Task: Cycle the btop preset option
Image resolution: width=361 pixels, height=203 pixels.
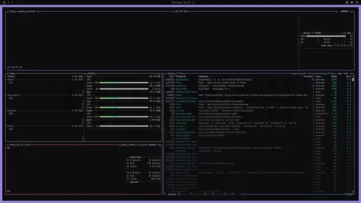Action: 32,11
